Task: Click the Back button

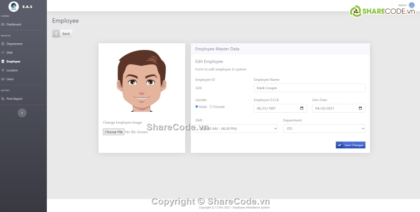Action: [x=62, y=34]
